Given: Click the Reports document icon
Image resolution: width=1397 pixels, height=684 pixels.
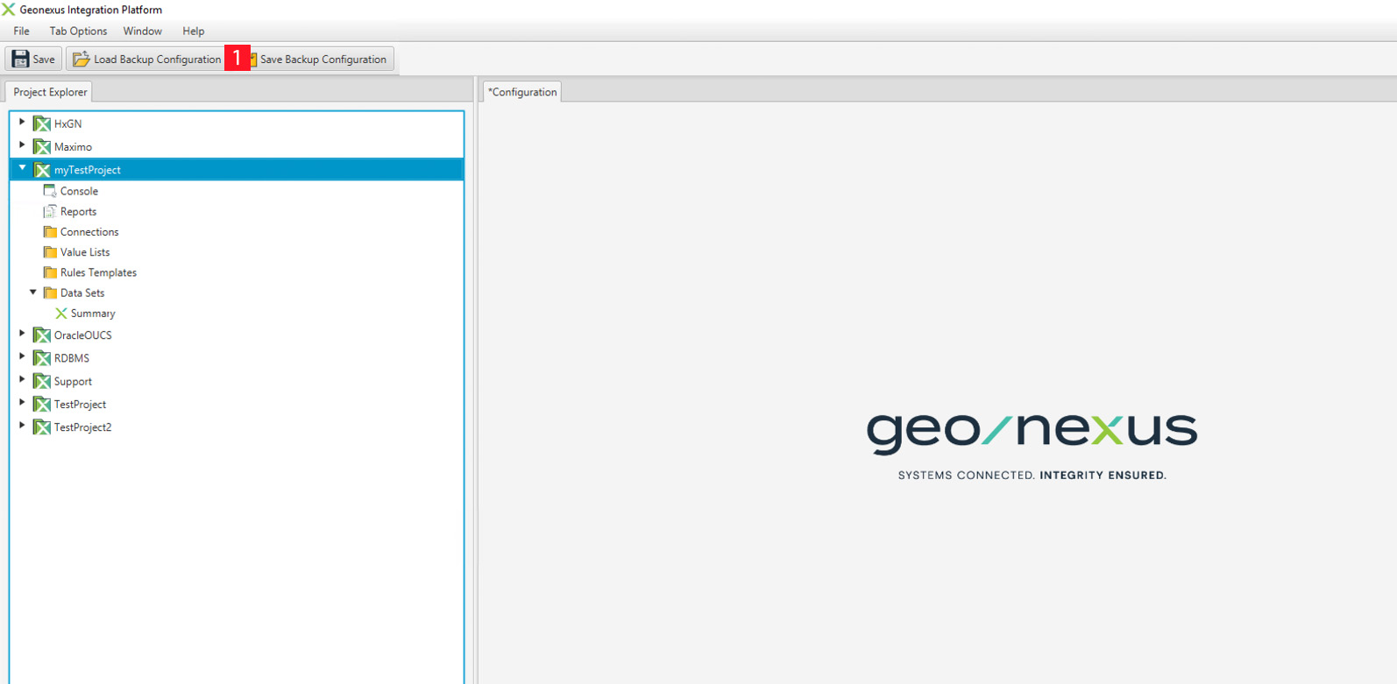Looking at the screenshot, I should pyautogui.click(x=50, y=211).
